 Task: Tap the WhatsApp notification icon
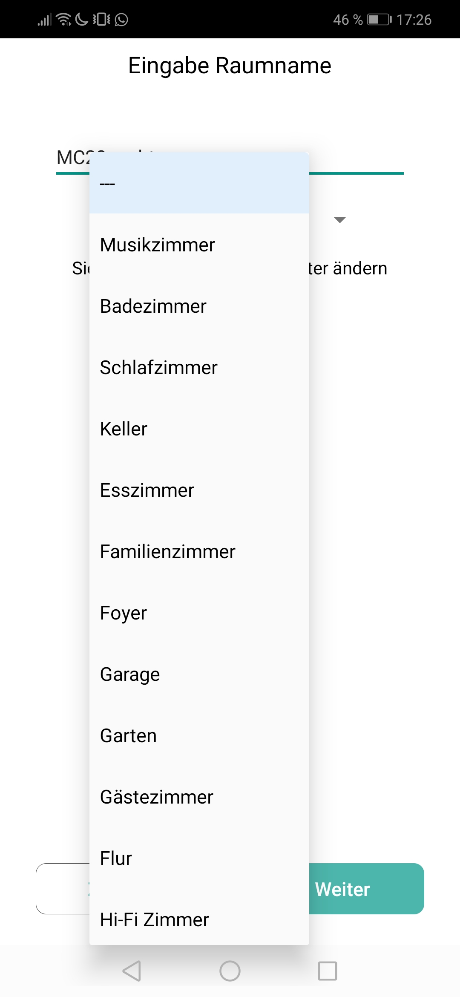coord(121,20)
